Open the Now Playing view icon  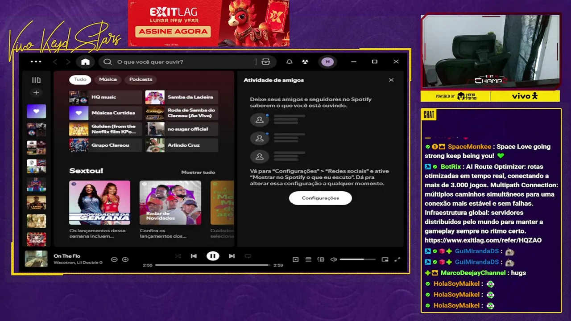pos(295,259)
